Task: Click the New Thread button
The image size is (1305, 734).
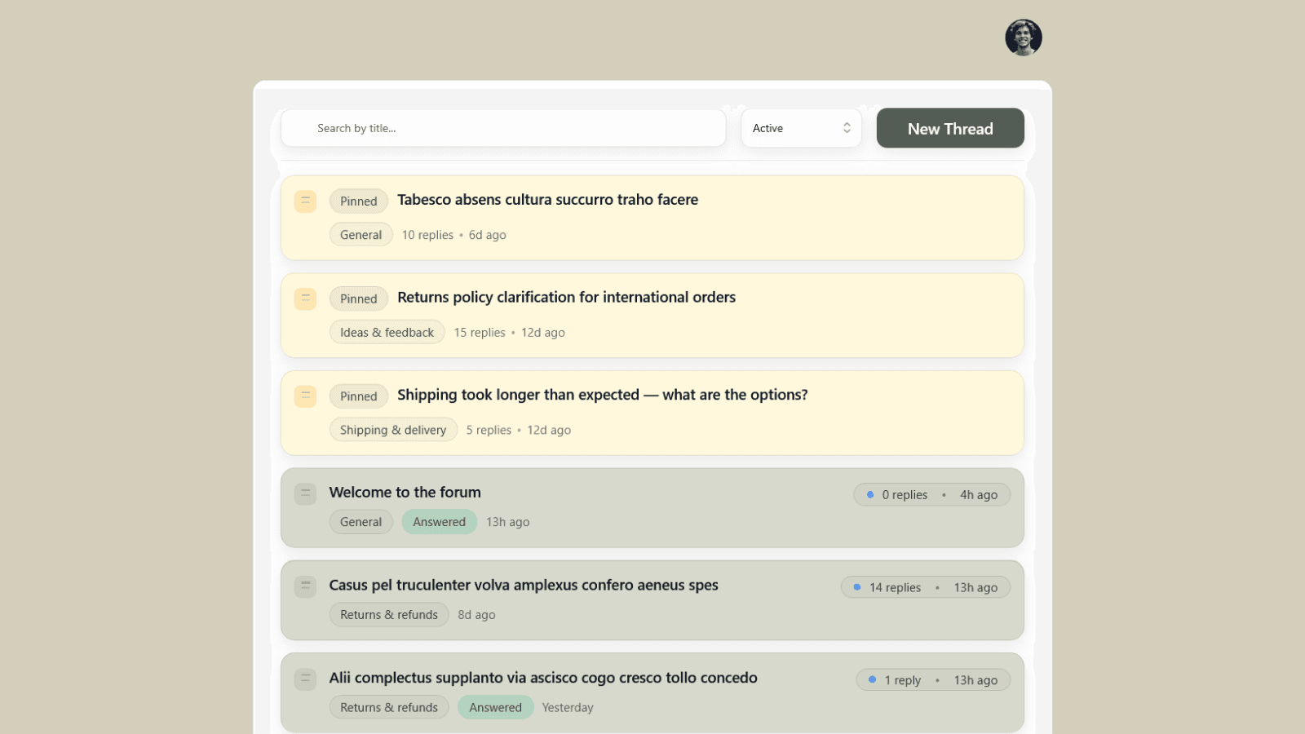Action: [x=950, y=128]
